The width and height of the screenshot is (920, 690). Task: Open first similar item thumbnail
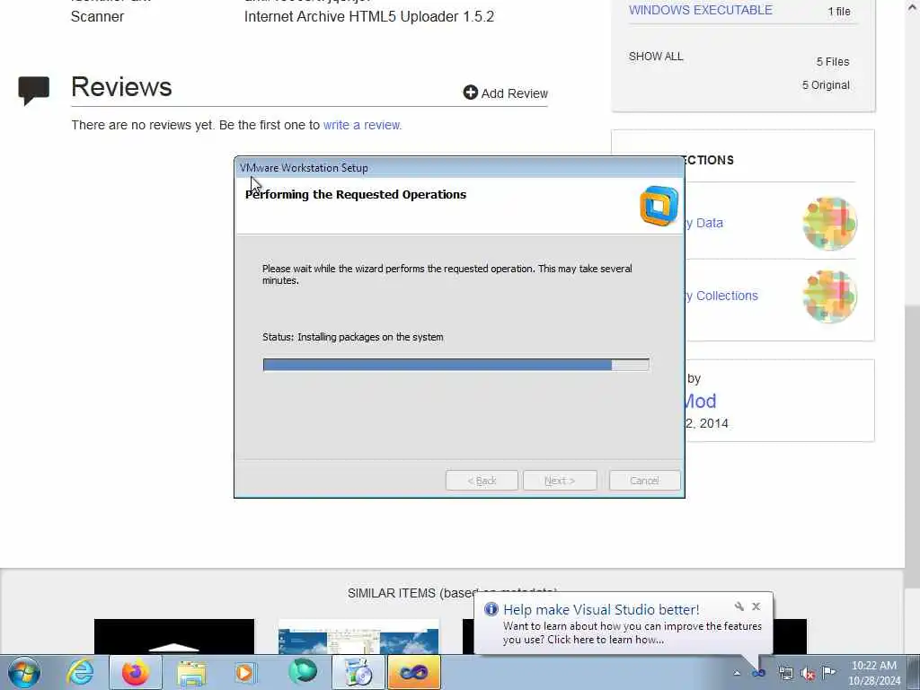(174, 637)
